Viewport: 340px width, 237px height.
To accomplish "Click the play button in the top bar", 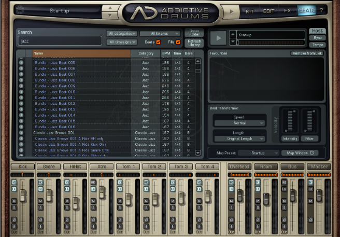I will (x=231, y=11).
